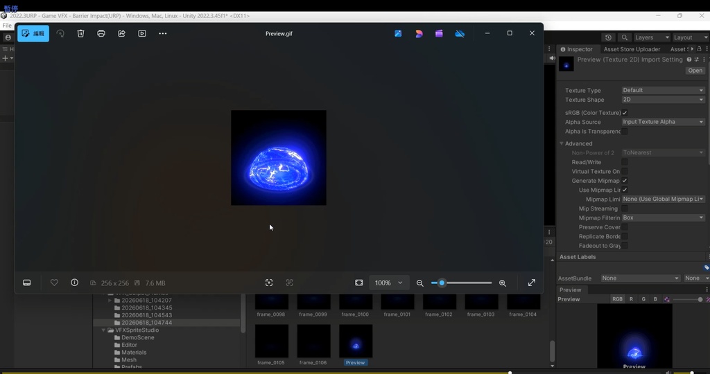Open the Layout dropdown in Unity
Viewport: 710px width, 374px height.
click(x=691, y=37)
